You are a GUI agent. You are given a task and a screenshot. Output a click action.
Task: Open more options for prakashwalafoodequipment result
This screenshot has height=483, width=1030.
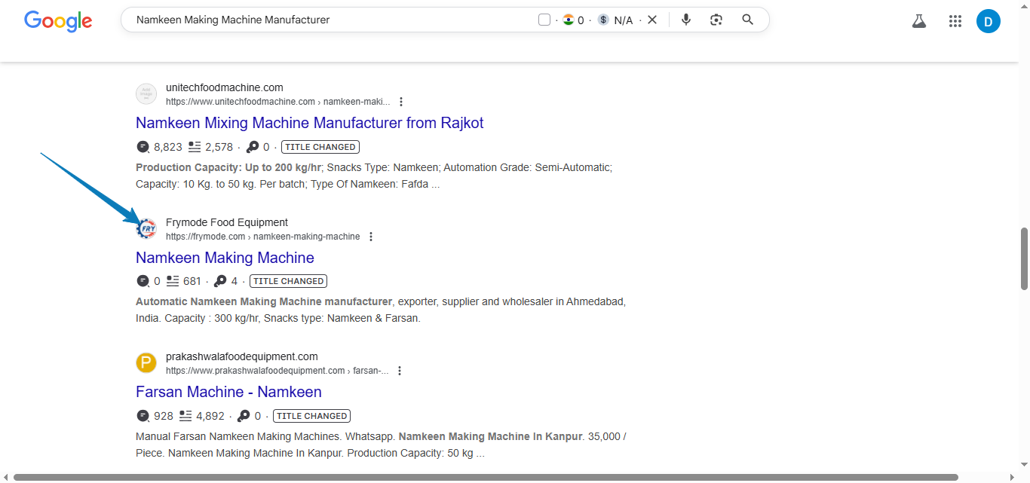pyautogui.click(x=400, y=371)
